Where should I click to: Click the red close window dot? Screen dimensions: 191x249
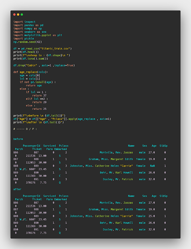14,14
